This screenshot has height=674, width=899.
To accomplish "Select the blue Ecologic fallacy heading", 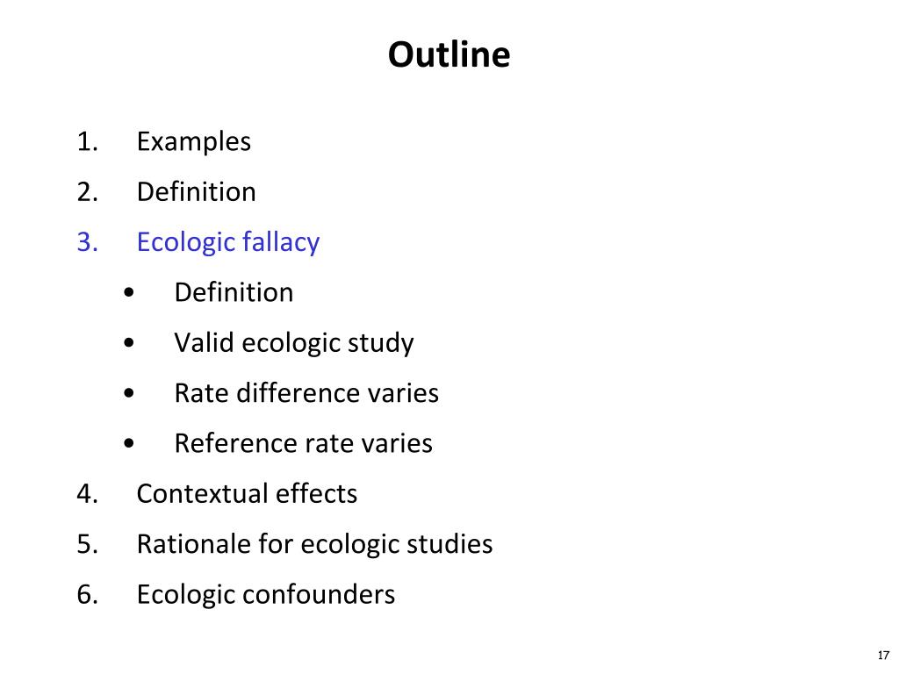I will [x=228, y=242].
